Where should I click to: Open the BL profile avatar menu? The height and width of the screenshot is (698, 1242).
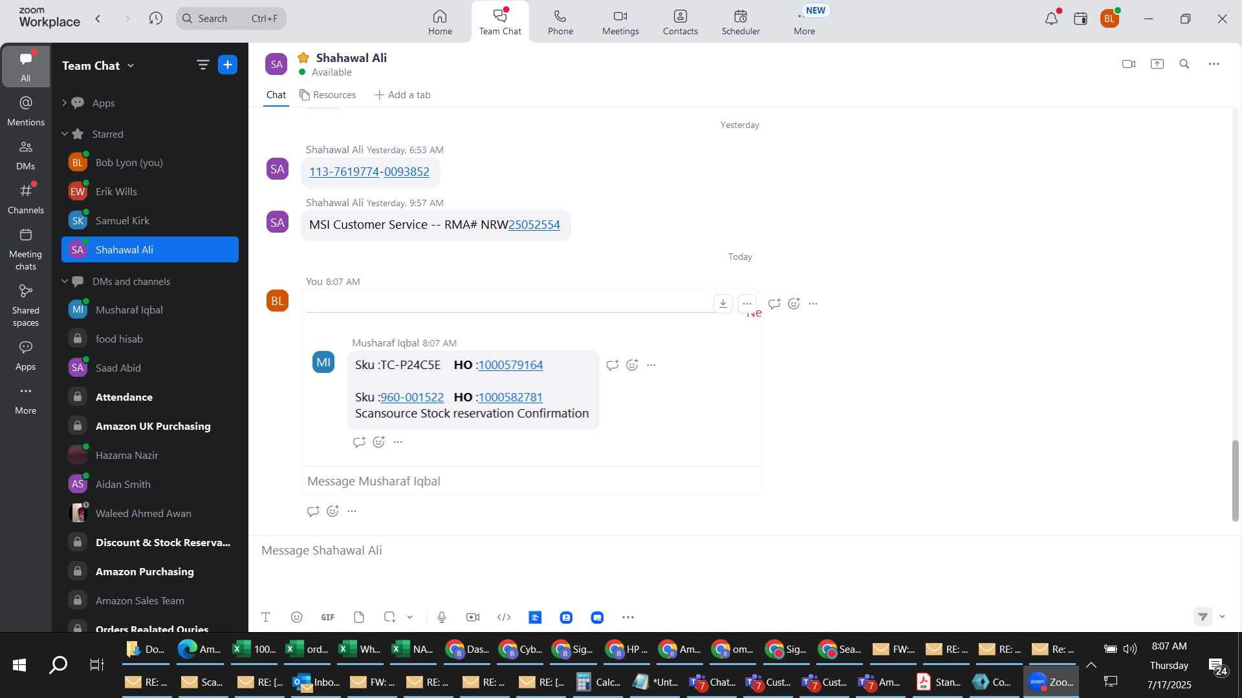click(1109, 19)
